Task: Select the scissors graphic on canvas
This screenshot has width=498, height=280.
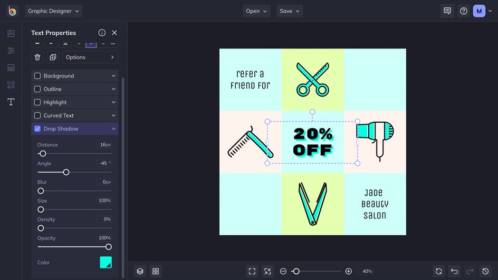Action: pos(312,79)
